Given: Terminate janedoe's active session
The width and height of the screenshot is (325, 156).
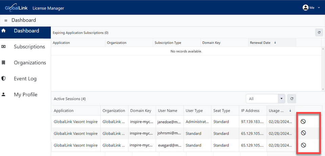Looking at the screenshot, I should pyautogui.click(x=303, y=121).
